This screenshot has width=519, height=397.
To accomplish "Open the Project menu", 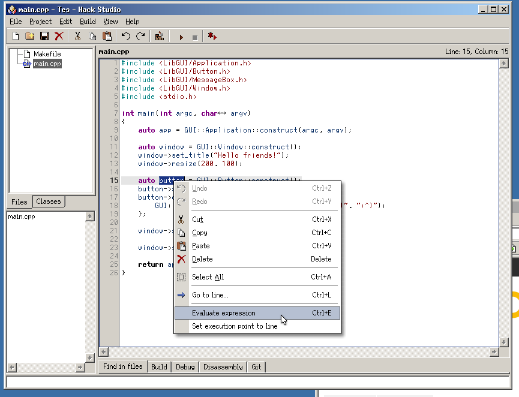I will click(x=40, y=22).
